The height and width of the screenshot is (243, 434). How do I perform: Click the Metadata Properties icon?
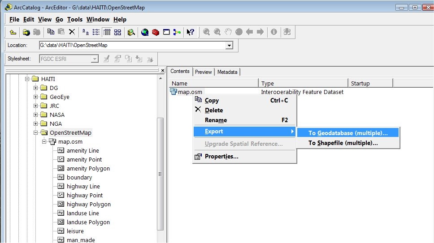(117, 59)
